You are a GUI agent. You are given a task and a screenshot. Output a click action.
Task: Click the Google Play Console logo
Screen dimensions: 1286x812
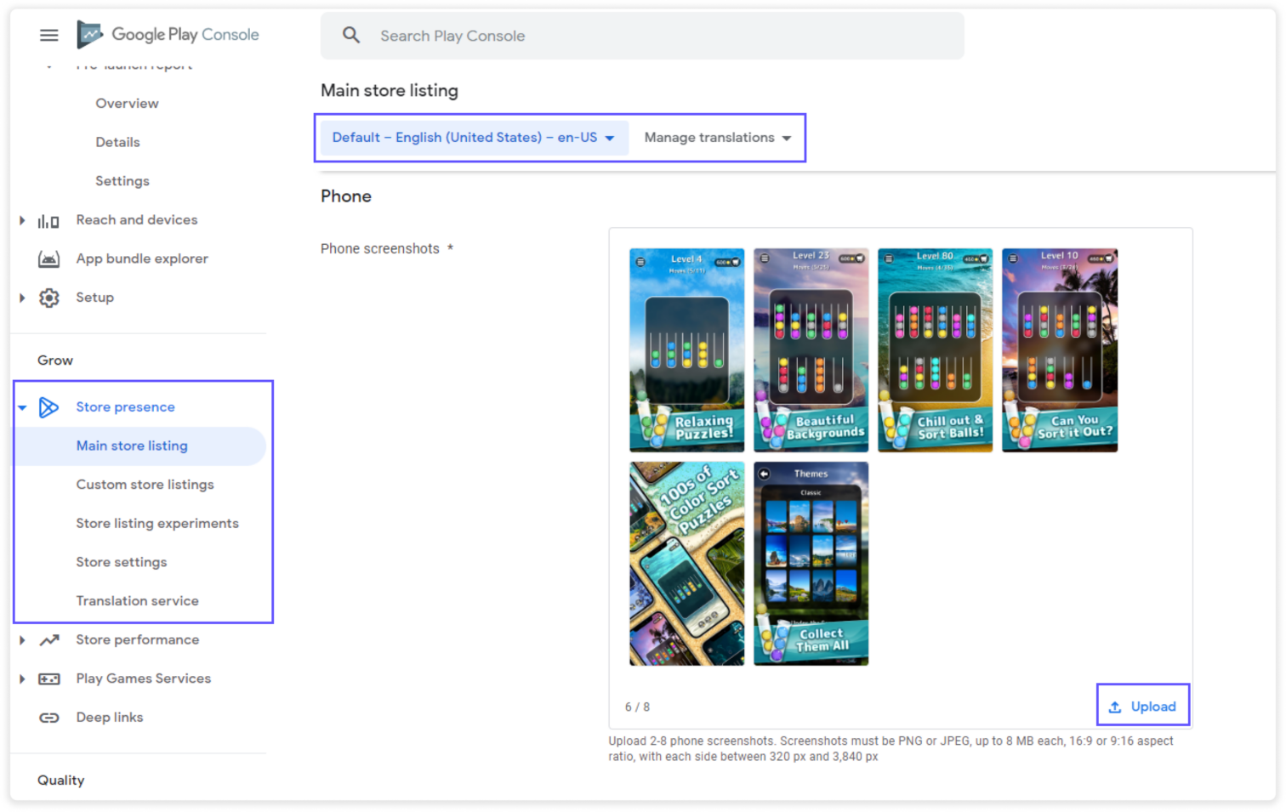tap(168, 35)
